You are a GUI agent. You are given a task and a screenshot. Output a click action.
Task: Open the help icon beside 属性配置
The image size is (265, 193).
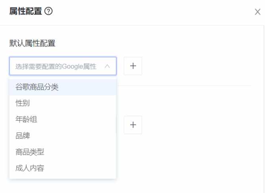[48, 11]
